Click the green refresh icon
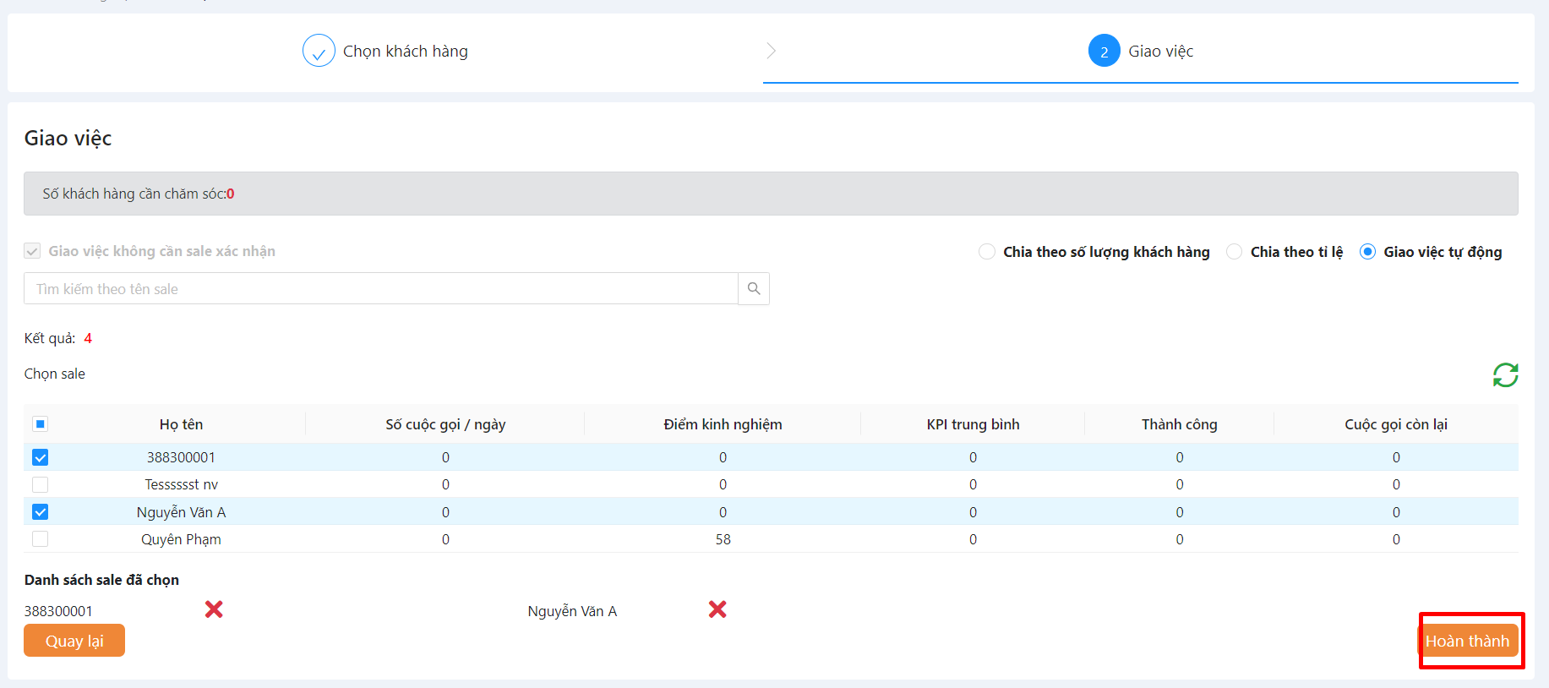 [x=1505, y=374]
